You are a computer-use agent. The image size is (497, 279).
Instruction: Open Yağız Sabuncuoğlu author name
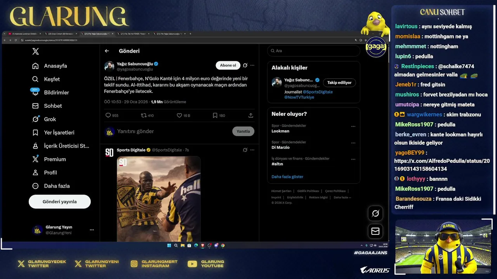[135, 64]
